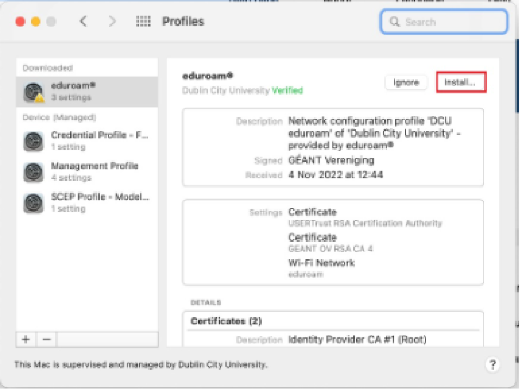Click the Dublin City University subtitle
This screenshot has height=390, width=522.
[x=226, y=90]
